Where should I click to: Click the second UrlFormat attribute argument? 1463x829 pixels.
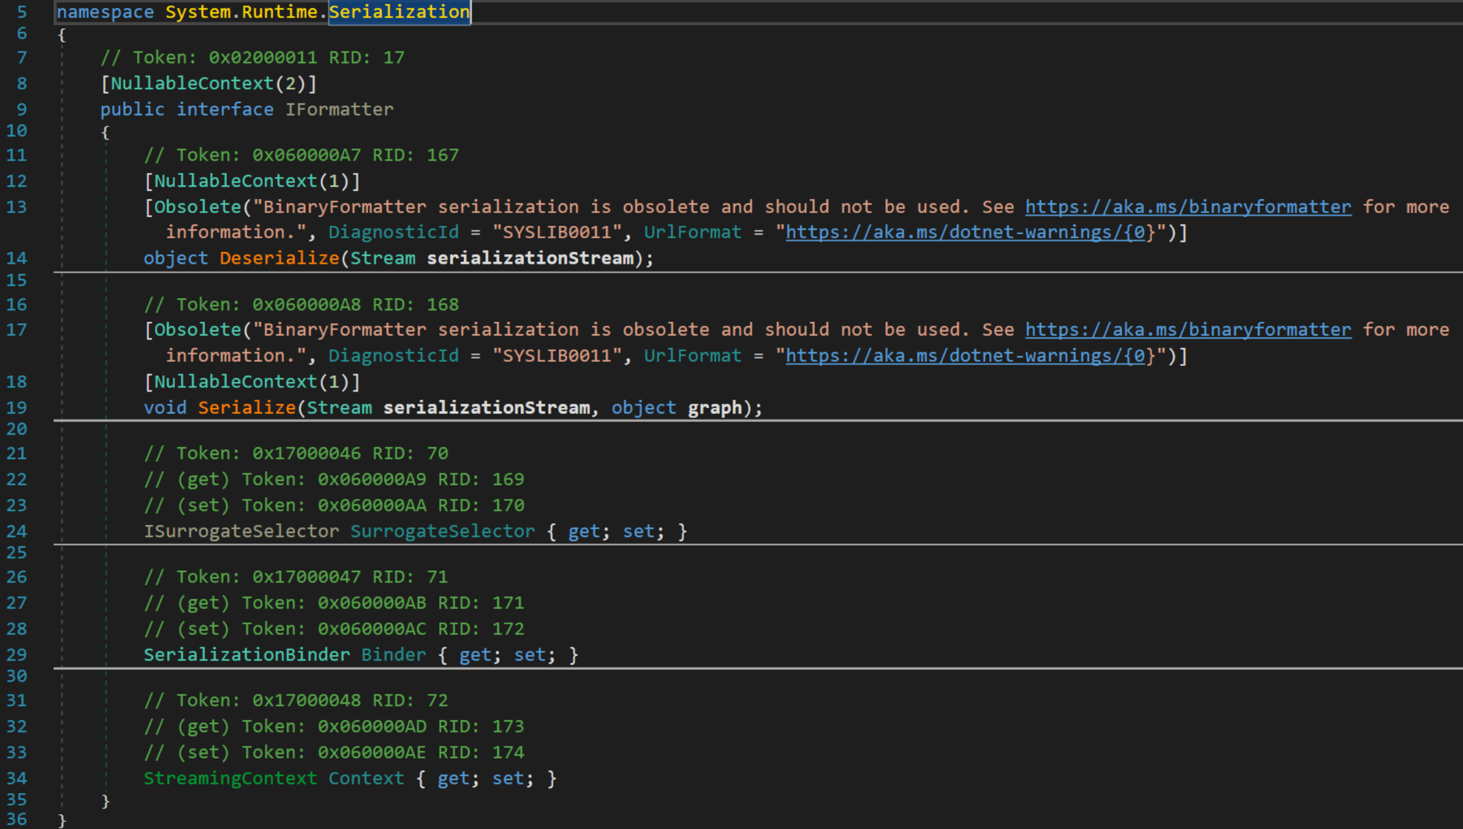pyautogui.click(x=693, y=356)
